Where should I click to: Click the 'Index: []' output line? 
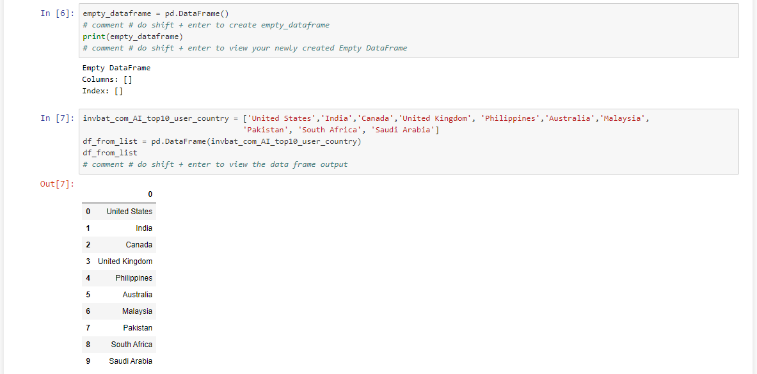click(x=102, y=91)
